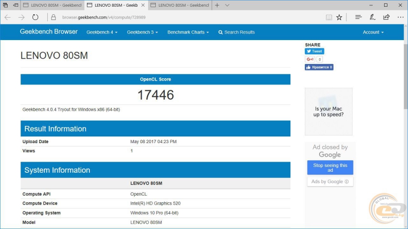Click the Model row LENOVO 80SM value
Image resolution: width=408 pixels, height=229 pixels.
tap(146, 222)
